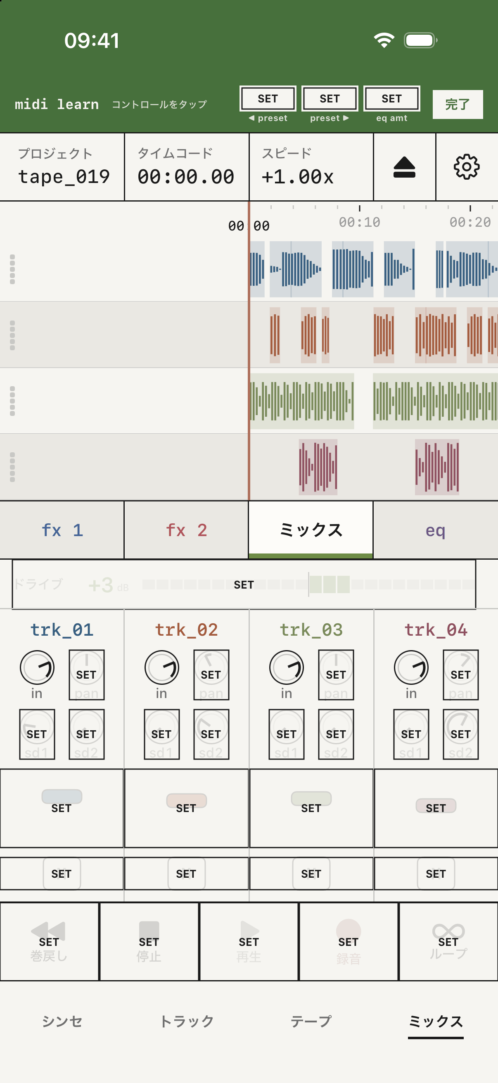Image resolution: width=498 pixels, height=1083 pixels.
Task: Tap the record (録音) transport button
Action: (x=349, y=941)
